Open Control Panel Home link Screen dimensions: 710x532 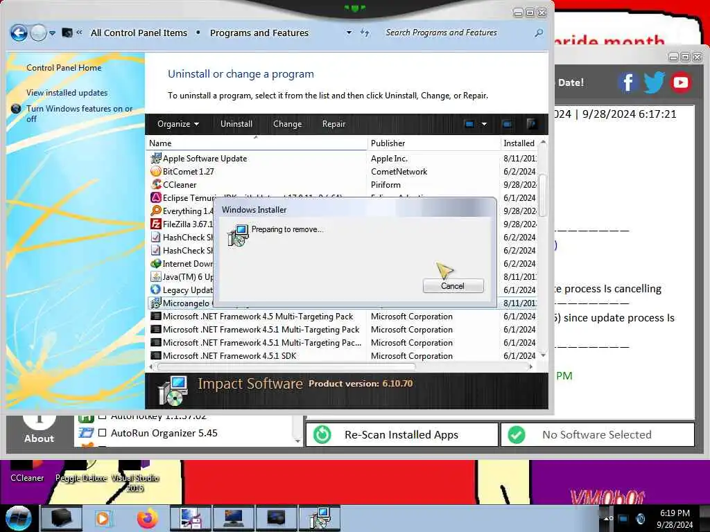coord(64,68)
